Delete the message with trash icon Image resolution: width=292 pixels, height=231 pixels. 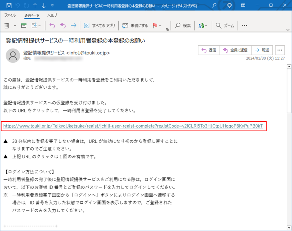(x=7, y=26)
